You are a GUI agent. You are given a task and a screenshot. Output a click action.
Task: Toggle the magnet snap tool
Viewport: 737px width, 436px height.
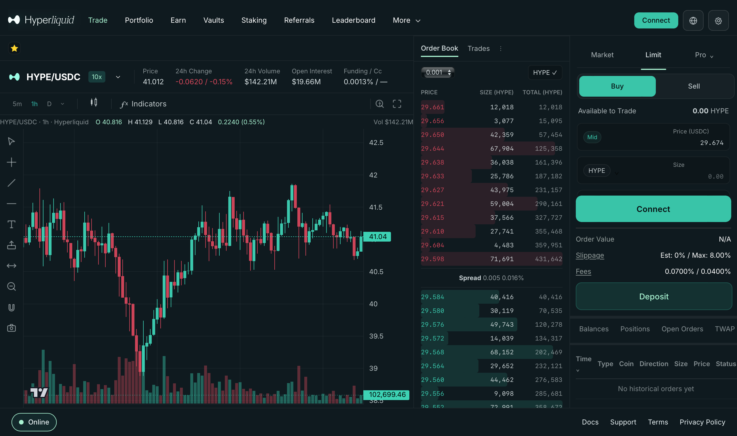[12, 307]
